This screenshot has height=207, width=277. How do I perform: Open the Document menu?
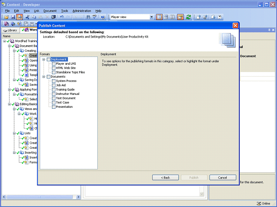coord(50,11)
